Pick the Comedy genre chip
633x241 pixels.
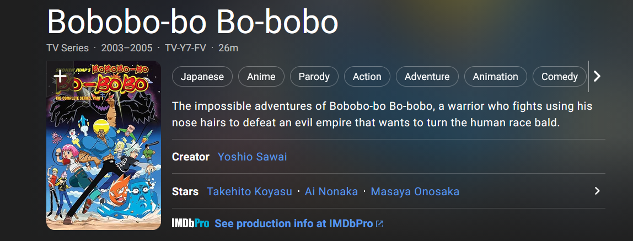click(560, 76)
